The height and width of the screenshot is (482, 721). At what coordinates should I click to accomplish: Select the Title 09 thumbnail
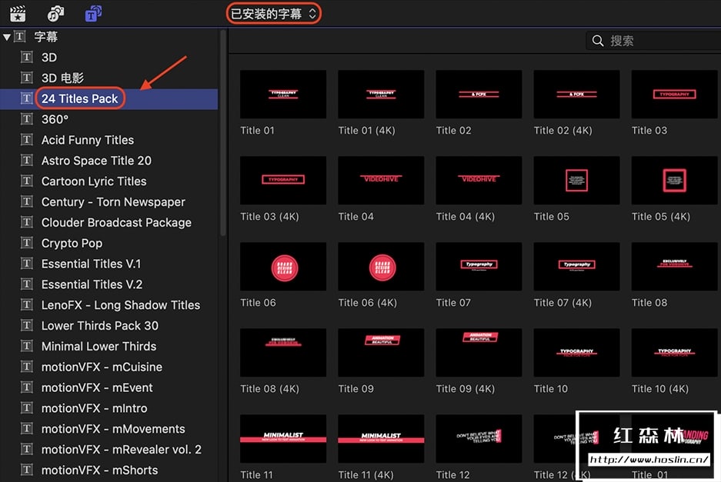click(x=381, y=352)
